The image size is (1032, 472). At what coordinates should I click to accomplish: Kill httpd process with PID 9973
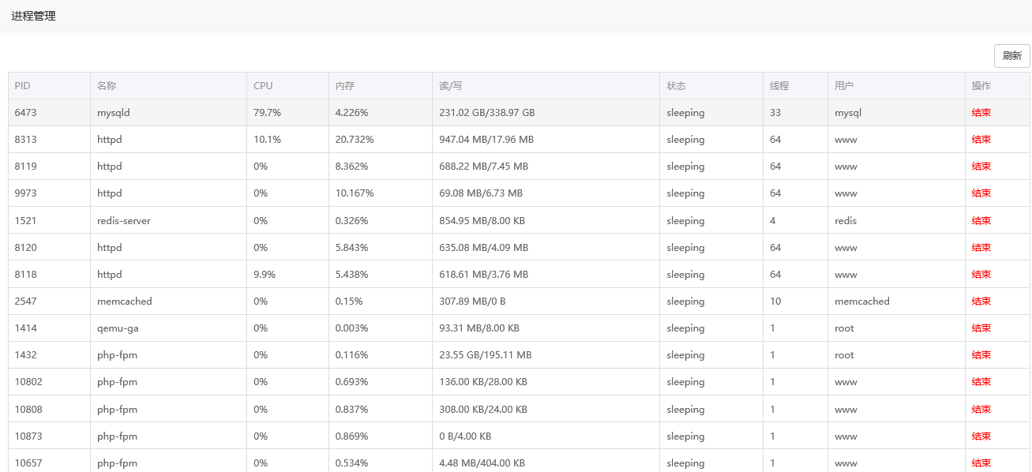(981, 193)
